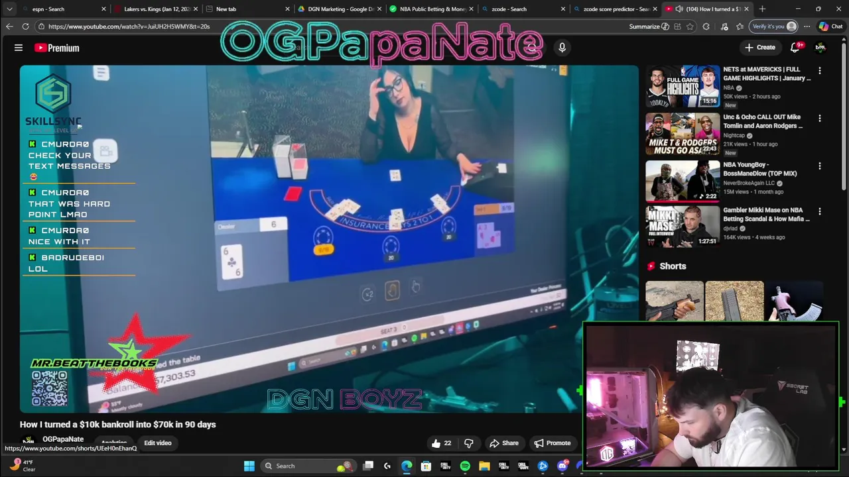Open a new browser tab with plus
The width and height of the screenshot is (849, 477).
(x=762, y=9)
